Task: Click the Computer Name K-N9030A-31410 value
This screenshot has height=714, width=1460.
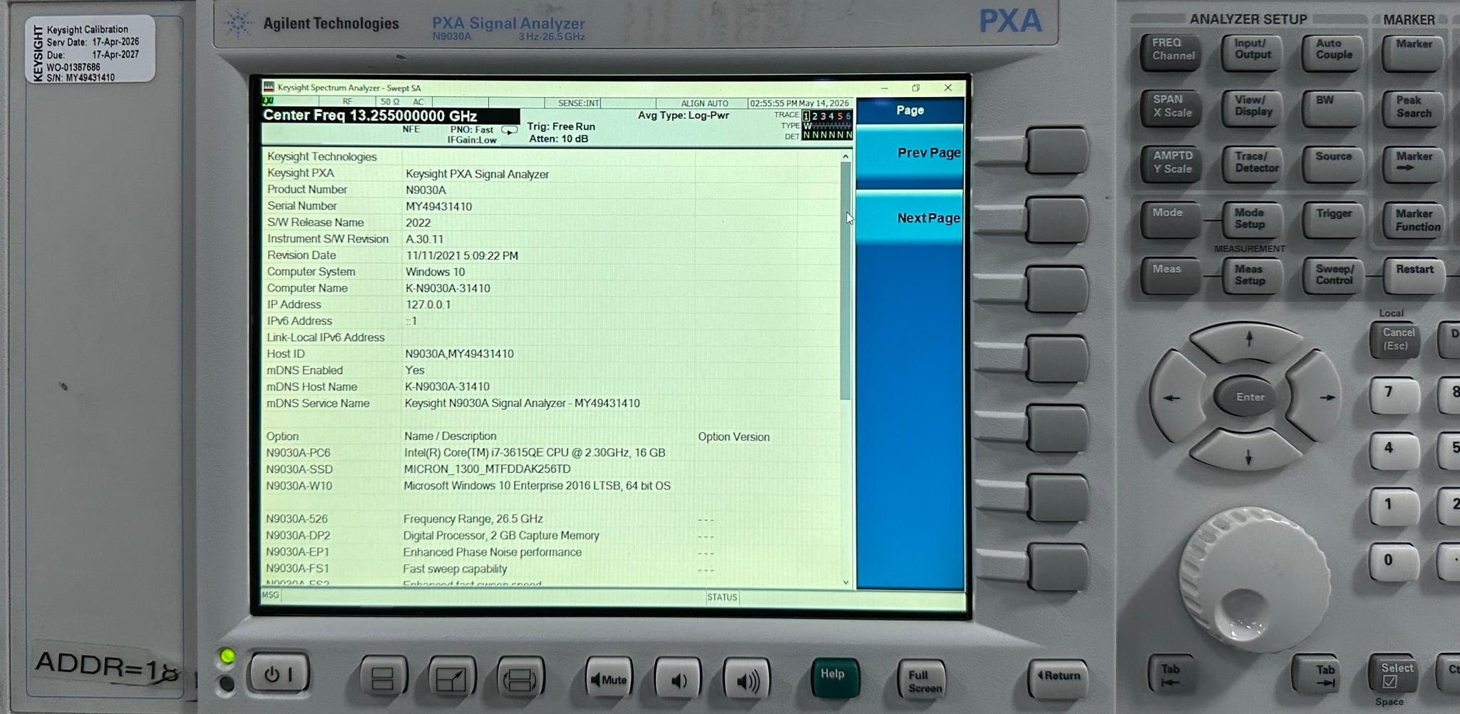Action: pyautogui.click(x=448, y=288)
